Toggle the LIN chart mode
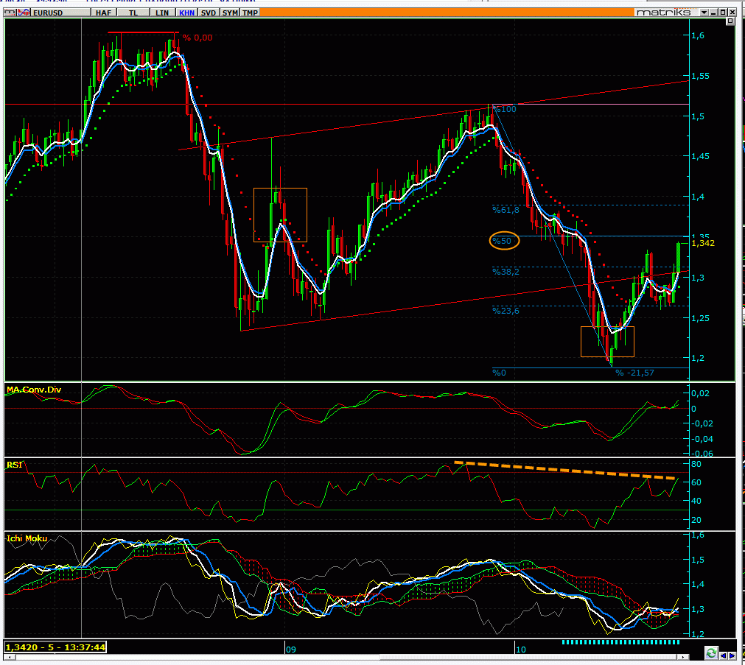The width and height of the screenshot is (745, 665). pyautogui.click(x=161, y=13)
